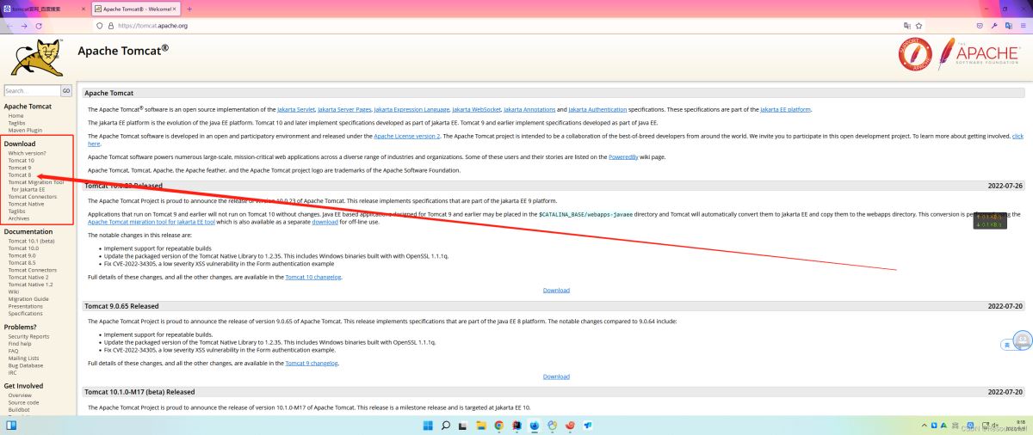Open Windows taskbar search
Screen dimensions: 1033x435
click(x=446, y=425)
